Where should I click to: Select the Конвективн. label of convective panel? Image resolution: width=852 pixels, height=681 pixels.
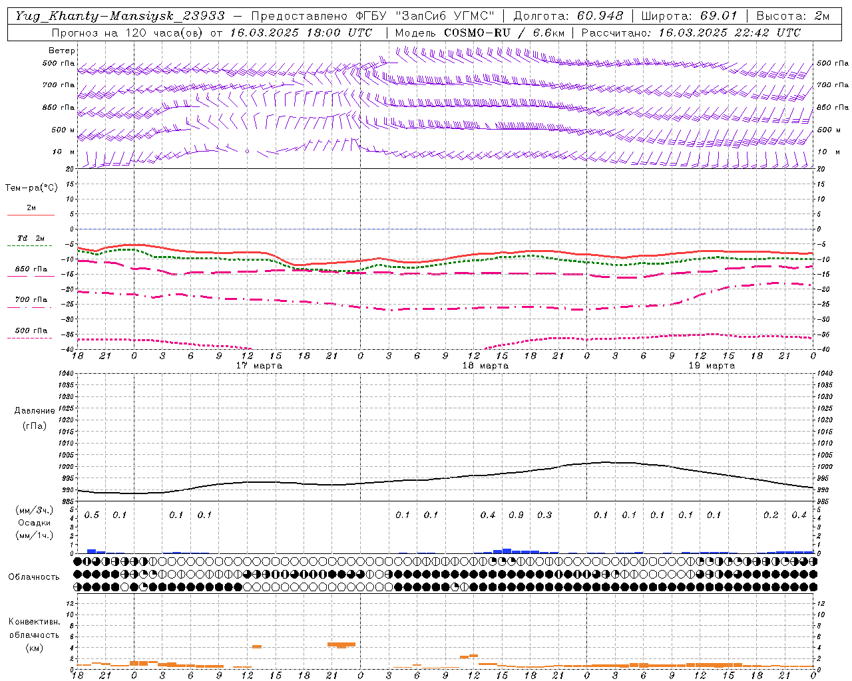click(34, 622)
